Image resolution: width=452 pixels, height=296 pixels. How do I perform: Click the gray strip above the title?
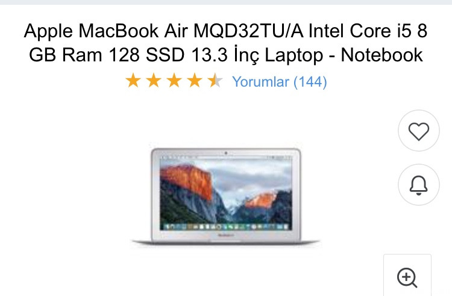click(226, 2)
